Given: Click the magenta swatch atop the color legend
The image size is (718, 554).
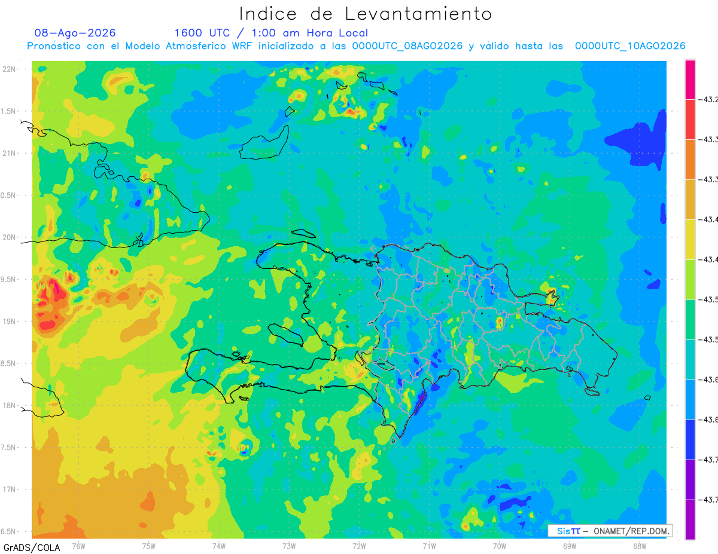Looking at the screenshot, I should 690,79.
